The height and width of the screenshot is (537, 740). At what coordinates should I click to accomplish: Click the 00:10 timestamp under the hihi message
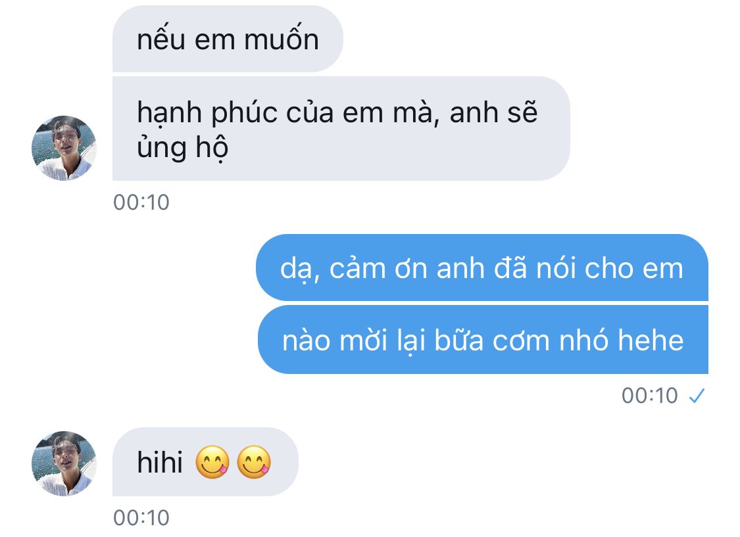pyautogui.click(x=141, y=517)
